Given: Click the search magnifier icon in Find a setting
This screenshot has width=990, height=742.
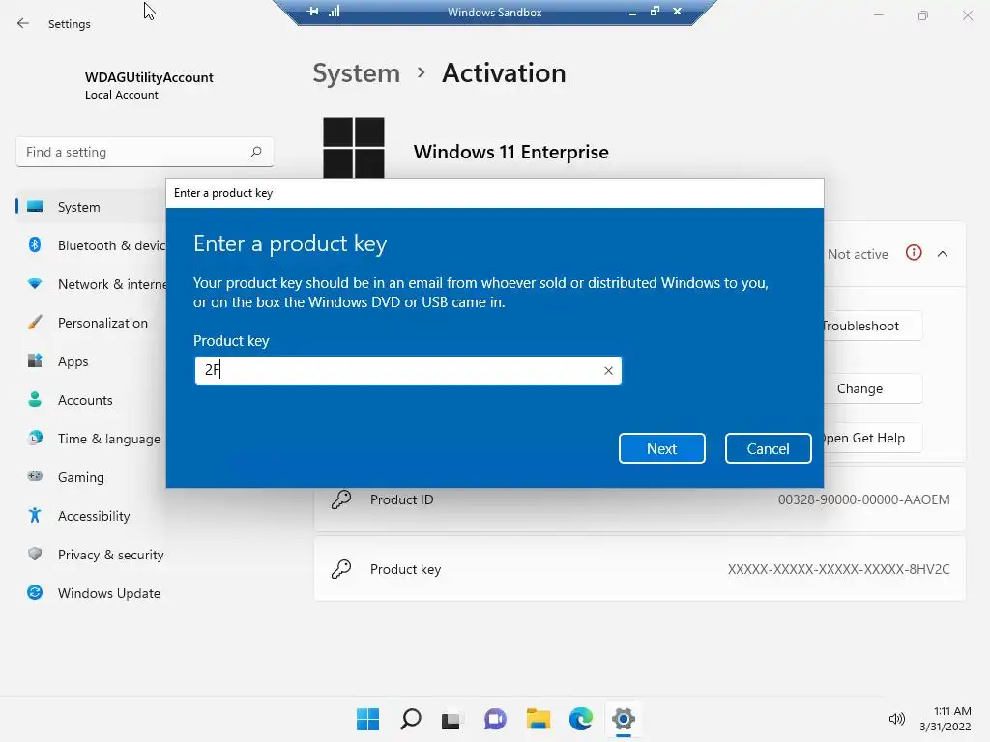Looking at the screenshot, I should [x=255, y=152].
